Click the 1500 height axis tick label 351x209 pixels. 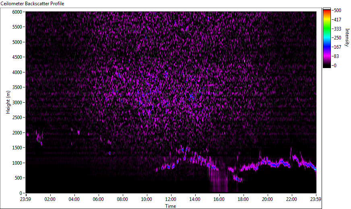17,148
